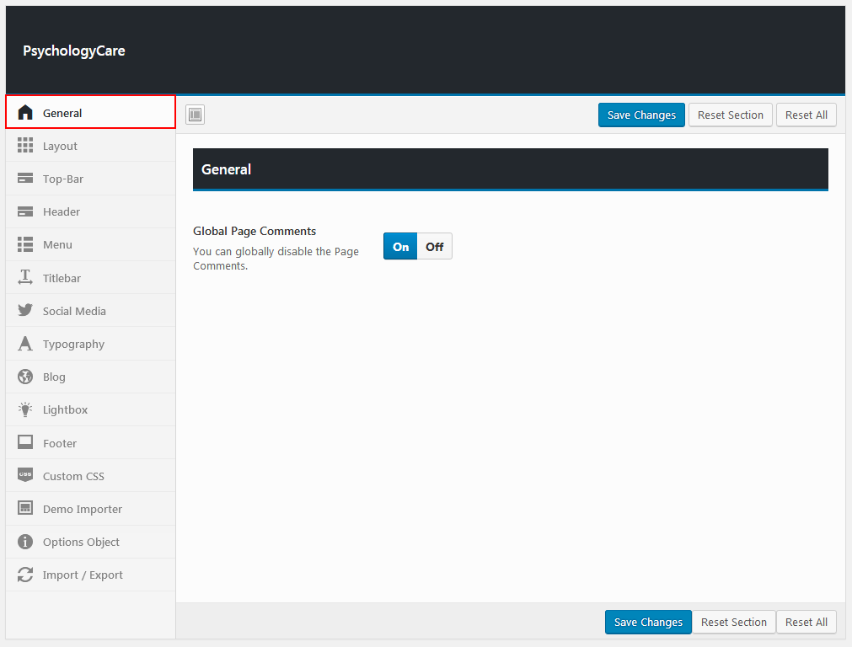Click the top Reset All button

pyautogui.click(x=806, y=115)
